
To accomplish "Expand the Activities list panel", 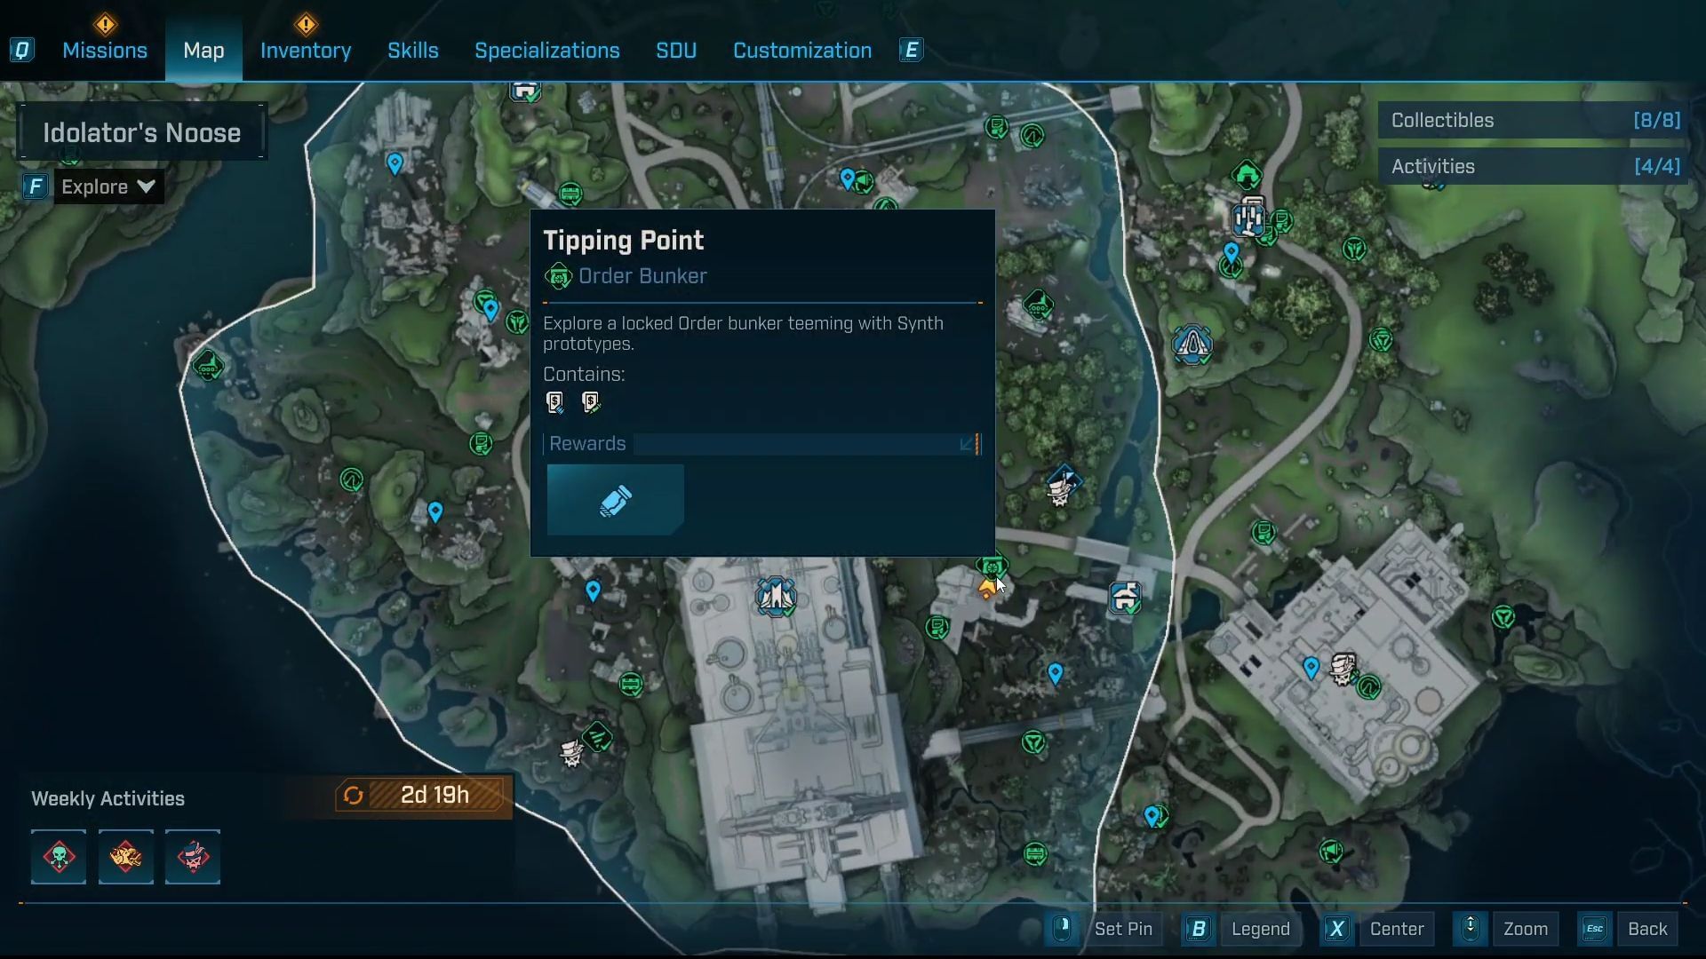I will coord(1534,166).
